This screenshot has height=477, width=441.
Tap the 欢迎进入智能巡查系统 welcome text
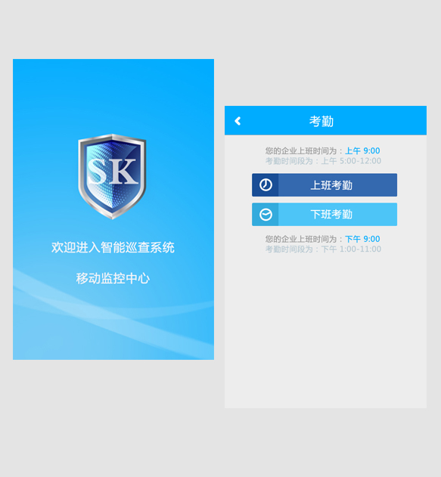pyautogui.click(x=113, y=247)
